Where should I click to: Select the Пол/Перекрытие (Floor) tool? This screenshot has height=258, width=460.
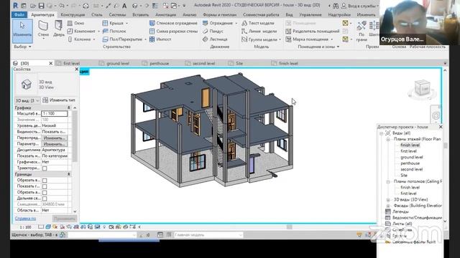tap(123, 39)
